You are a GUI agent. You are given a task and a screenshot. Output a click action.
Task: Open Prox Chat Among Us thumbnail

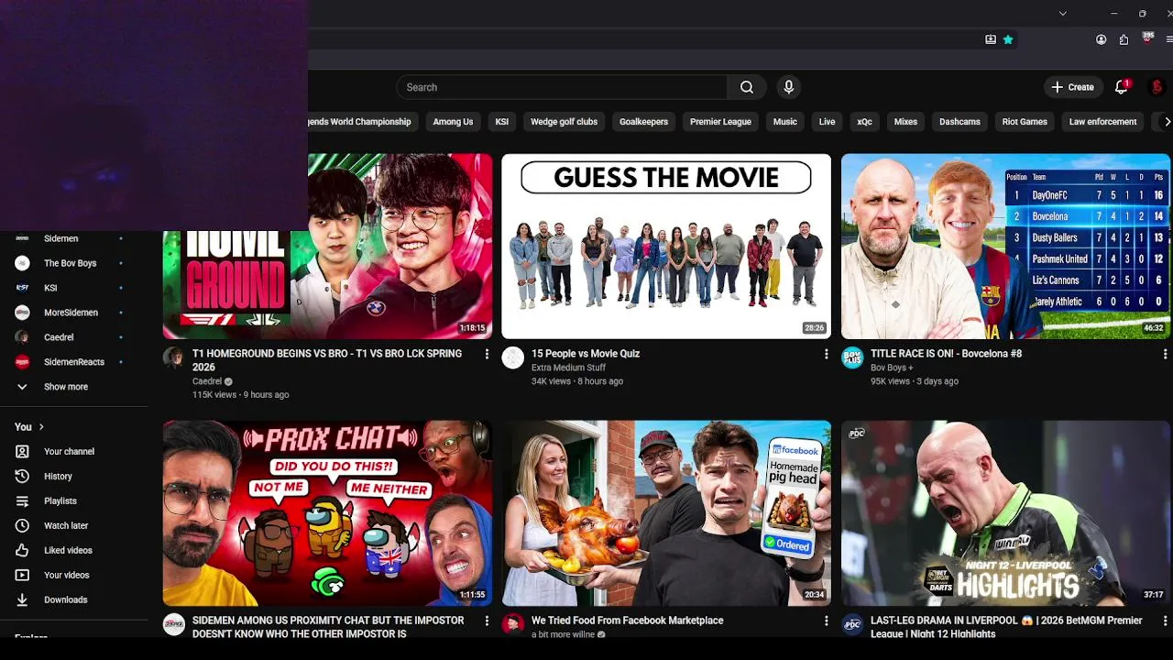point(327,513)
